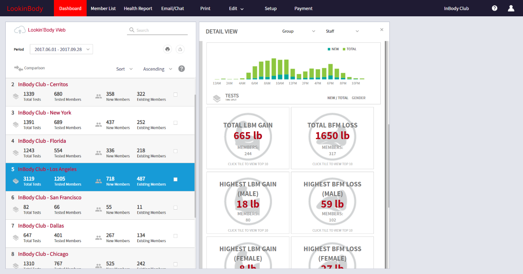Viewport: 523px width, 274px height.
Task: Open the Member List menu
Action: point(103,8)
